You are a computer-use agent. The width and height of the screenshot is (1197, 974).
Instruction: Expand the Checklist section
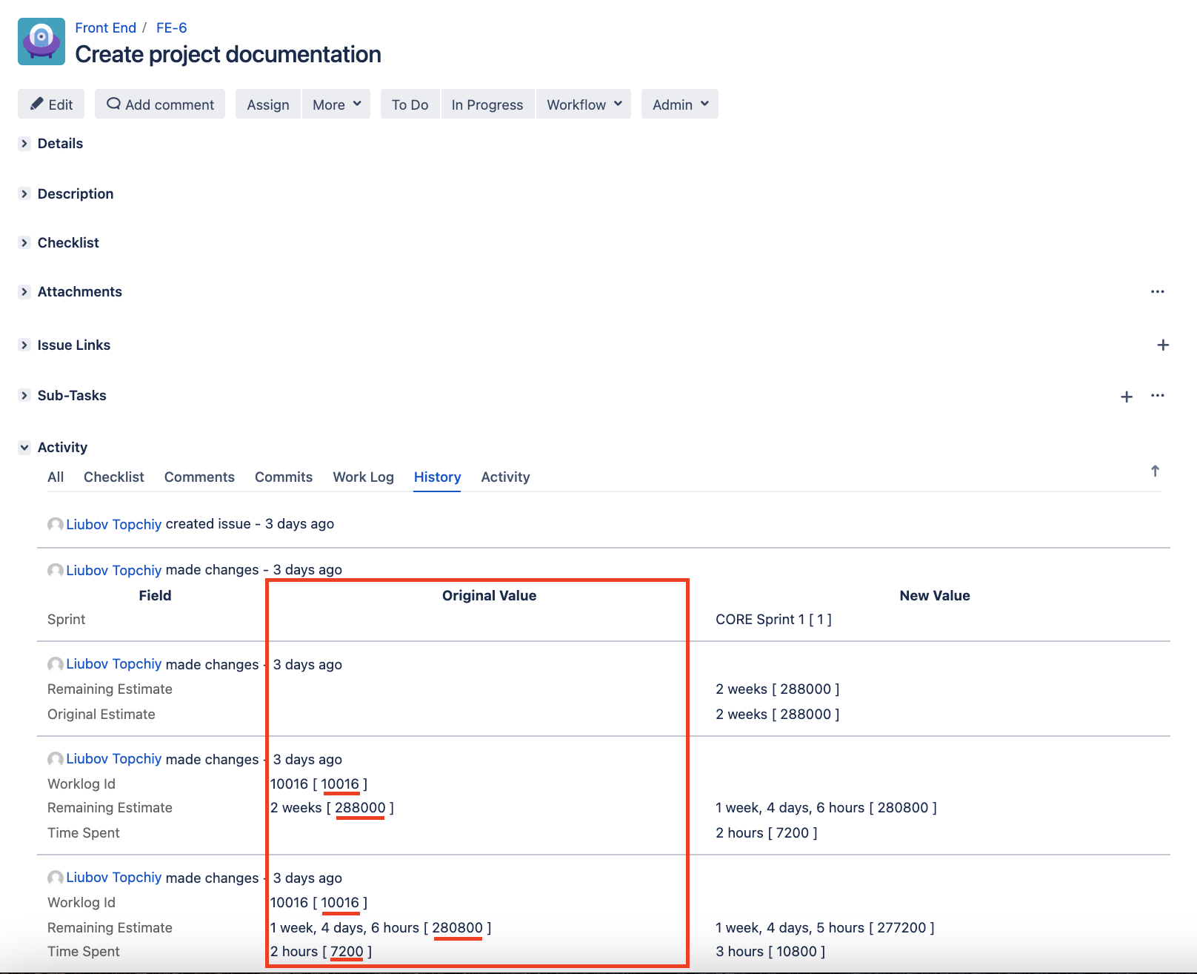tap(24, 243)
